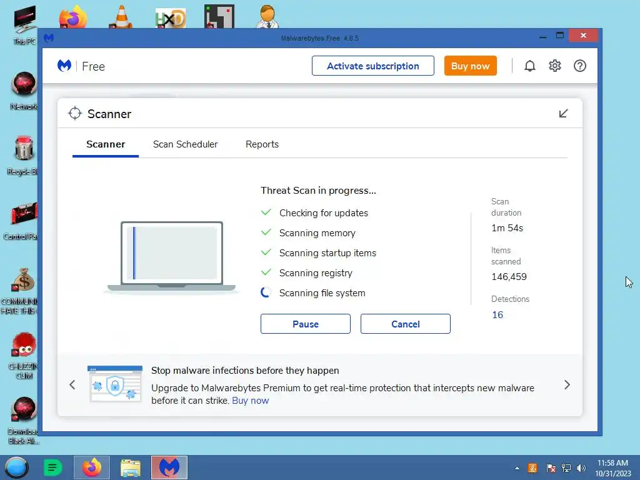
Task: Click the Scanning file system spinner
Action: pos(266,292)
